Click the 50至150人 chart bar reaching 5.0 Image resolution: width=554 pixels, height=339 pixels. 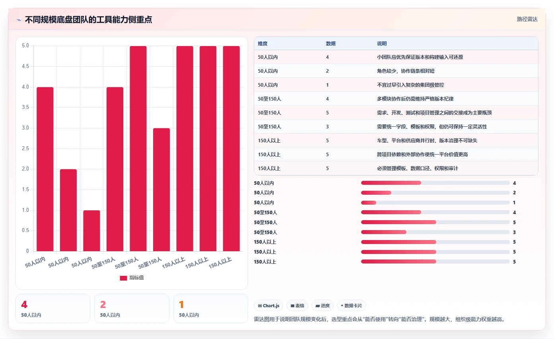click(138, 149)
